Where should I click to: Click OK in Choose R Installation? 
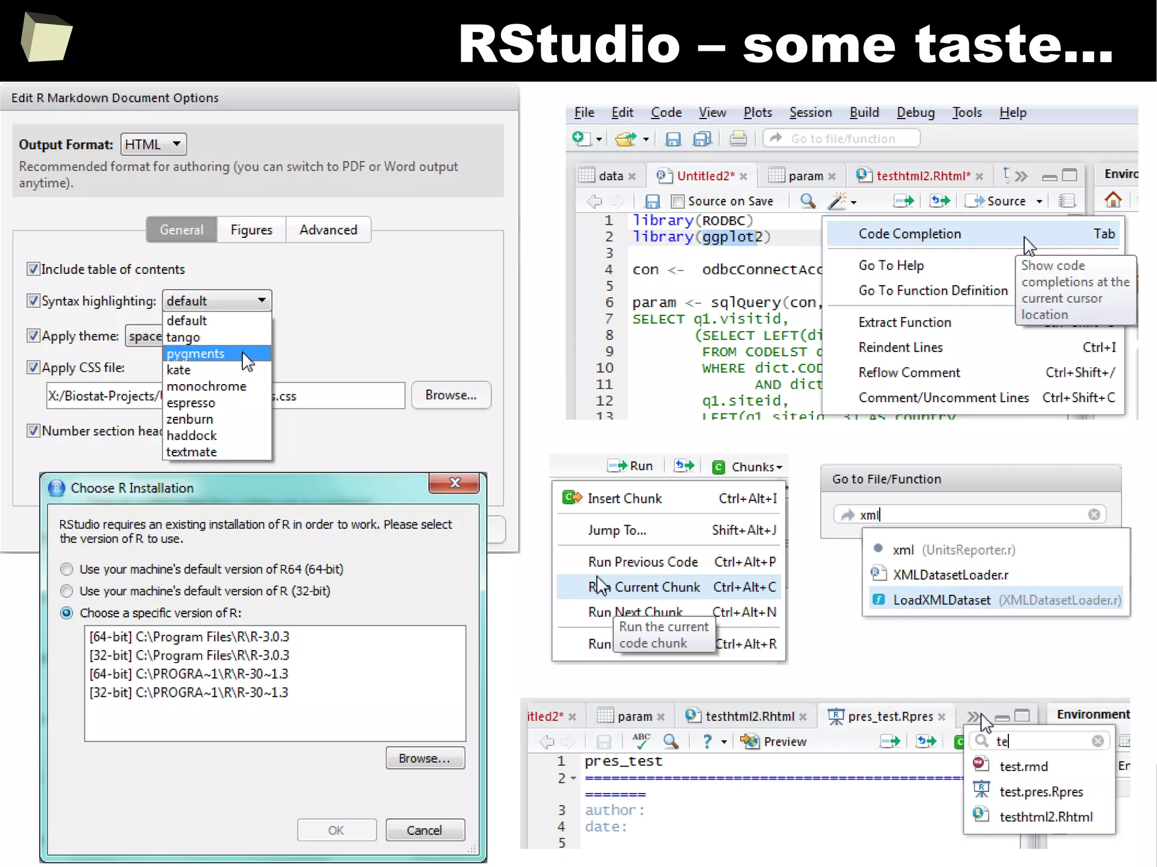pos(337,830)
